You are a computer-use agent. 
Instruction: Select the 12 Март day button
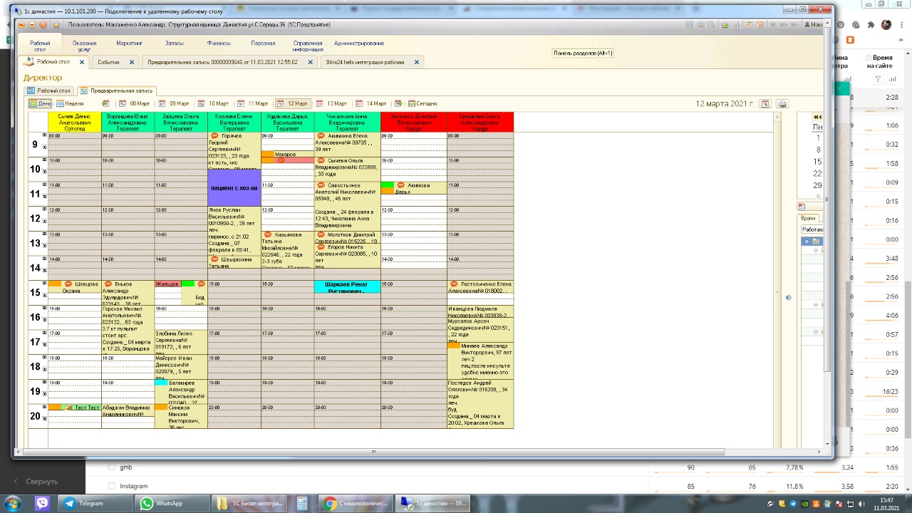tap(293, 104)
